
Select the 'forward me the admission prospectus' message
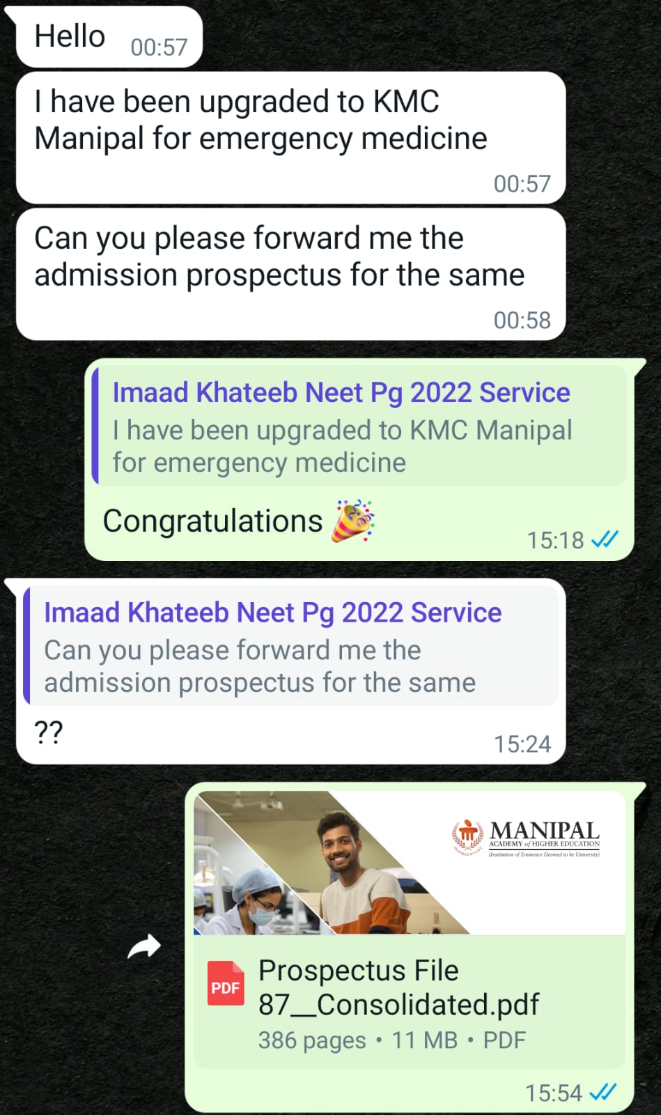[x=290, y=275]
